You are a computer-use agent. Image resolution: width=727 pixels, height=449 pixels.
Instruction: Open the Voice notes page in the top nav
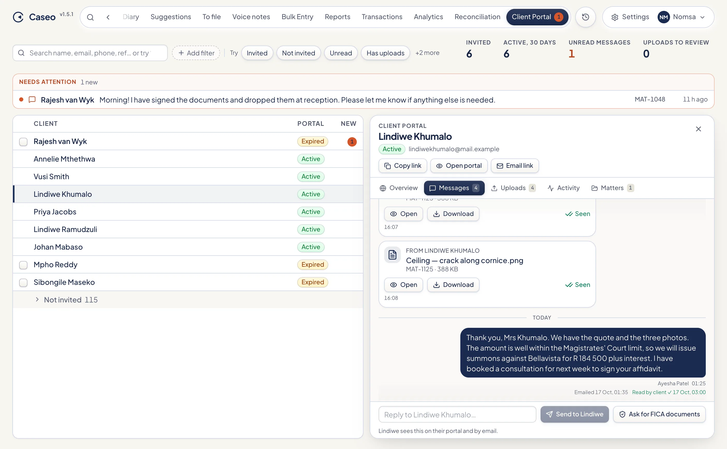coord(251,17)
